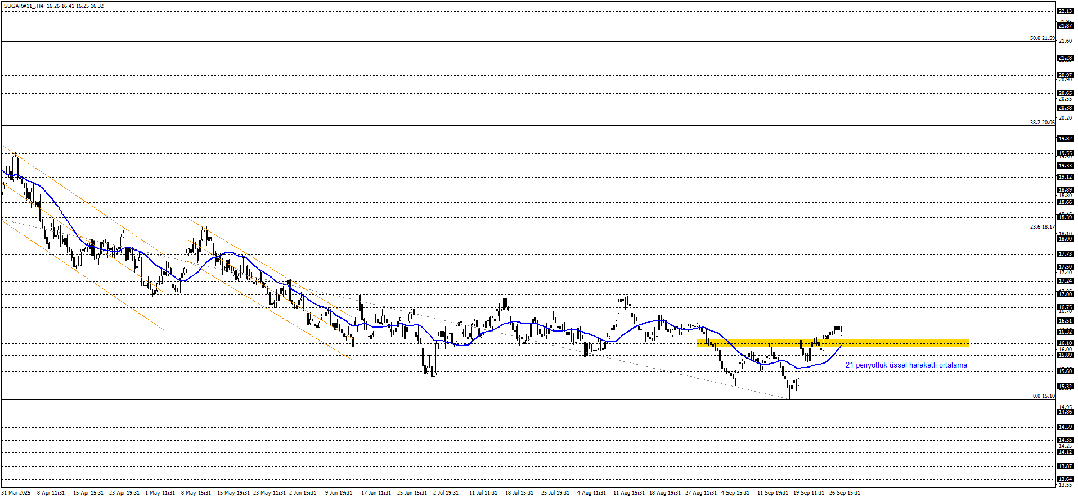1078x499 pixels.
Task: Click the 31 Mar 2025 date label
Action: (x=16, y=493)
